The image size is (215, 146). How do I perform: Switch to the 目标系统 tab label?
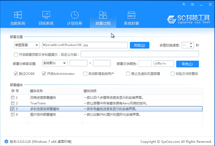[46, 23]
